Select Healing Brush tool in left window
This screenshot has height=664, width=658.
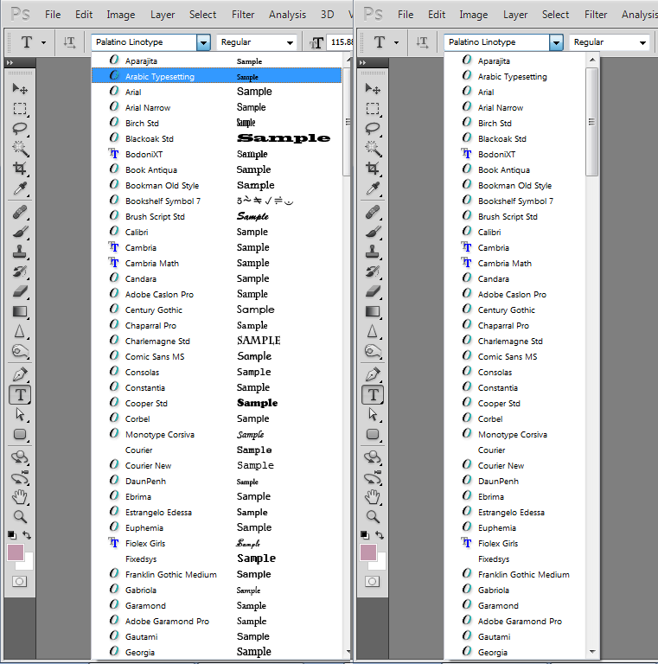pos(20,212)
